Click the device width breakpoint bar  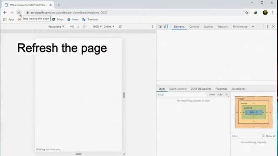click(78, 32)
